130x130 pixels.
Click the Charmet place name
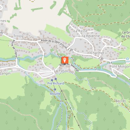[97, 53]
